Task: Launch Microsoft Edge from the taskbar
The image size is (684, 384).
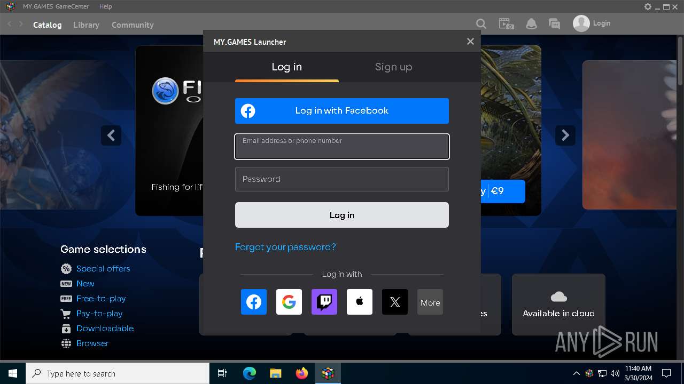Action: coord(250,373)
